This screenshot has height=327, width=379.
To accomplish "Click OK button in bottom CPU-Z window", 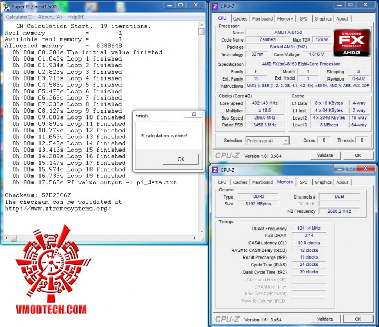I will (x=358, y=319).
